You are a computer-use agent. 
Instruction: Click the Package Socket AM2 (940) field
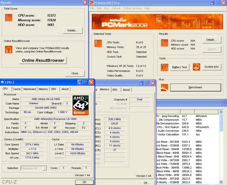[46, 108]
